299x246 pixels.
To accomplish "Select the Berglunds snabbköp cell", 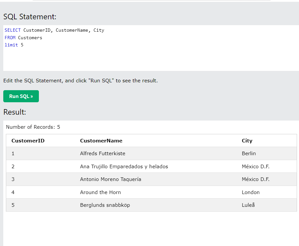I will [105, 205].
